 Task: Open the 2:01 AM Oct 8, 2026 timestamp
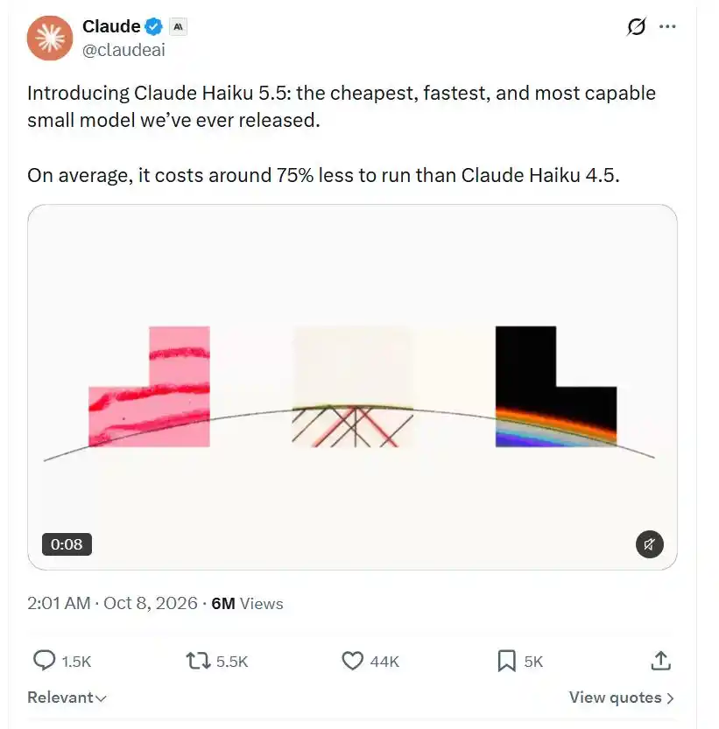[112, 603]
